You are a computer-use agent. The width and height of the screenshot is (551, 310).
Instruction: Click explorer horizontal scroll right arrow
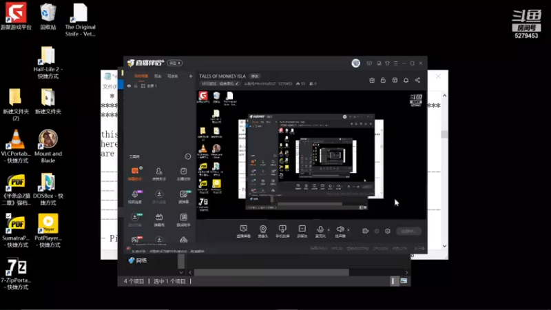[x=406, y=272]
